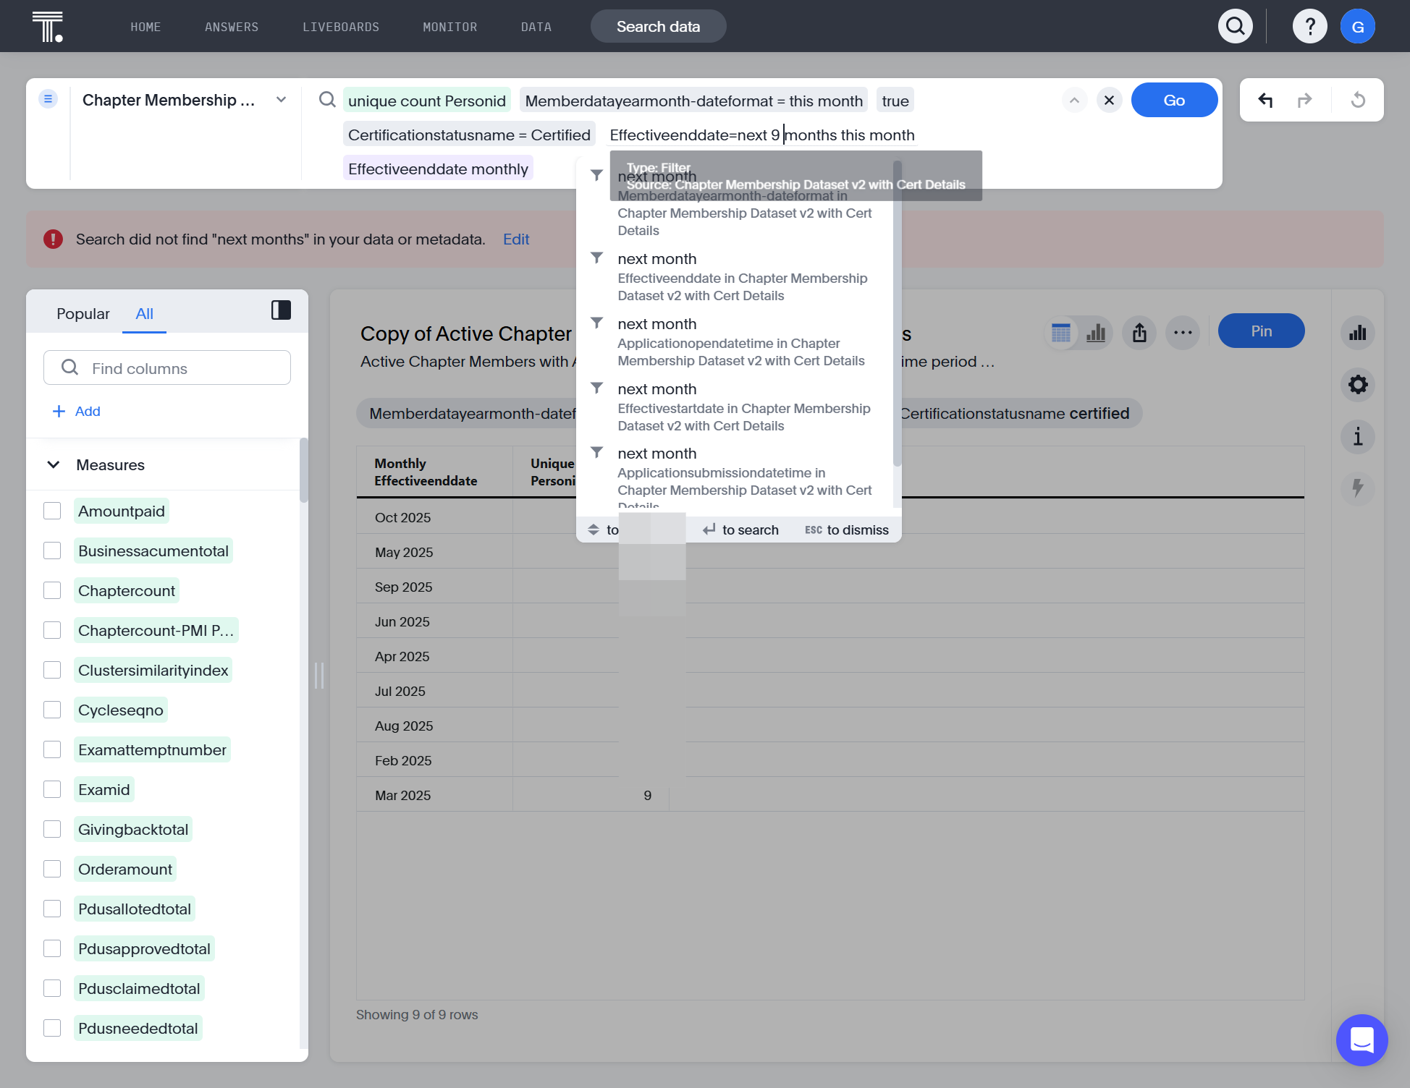
Task: Open the answer info icon
Action: [x=1358, y=436]
